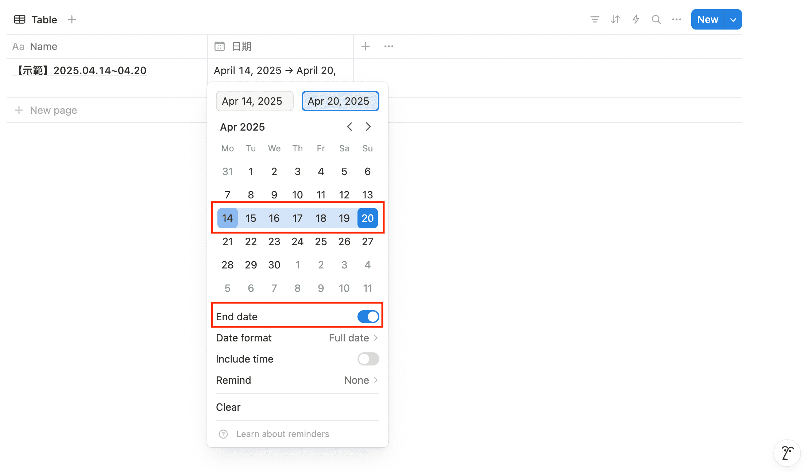This screenshot has width=812, height=472.
Task: Add a new view with plus icon
Action: tap(72, 19)
